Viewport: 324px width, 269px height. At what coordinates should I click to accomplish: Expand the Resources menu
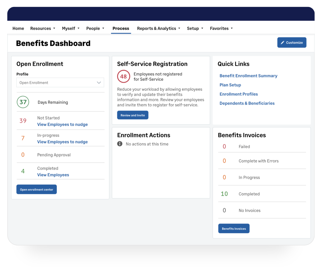click(43, 28)
